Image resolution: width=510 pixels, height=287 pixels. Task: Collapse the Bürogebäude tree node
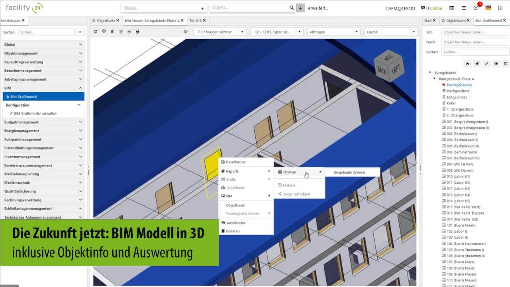click(x=430, y=73)
